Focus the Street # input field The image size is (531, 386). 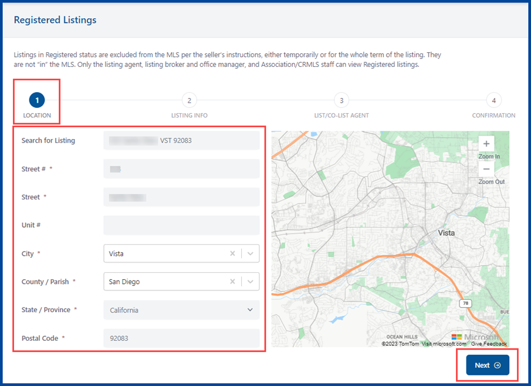(181, 169)
